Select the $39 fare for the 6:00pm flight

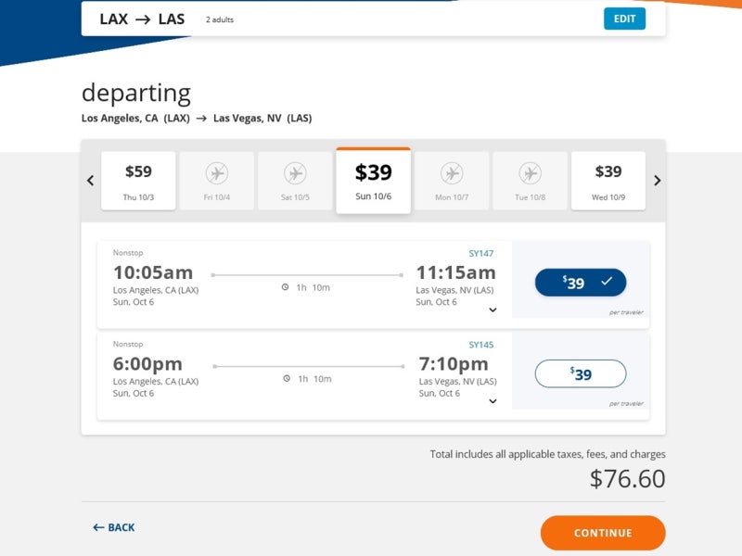(x=581, y=373)
